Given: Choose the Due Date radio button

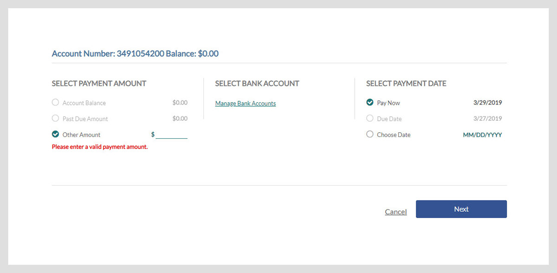Looking at the screenshot, I should click(x=370, y=118).
